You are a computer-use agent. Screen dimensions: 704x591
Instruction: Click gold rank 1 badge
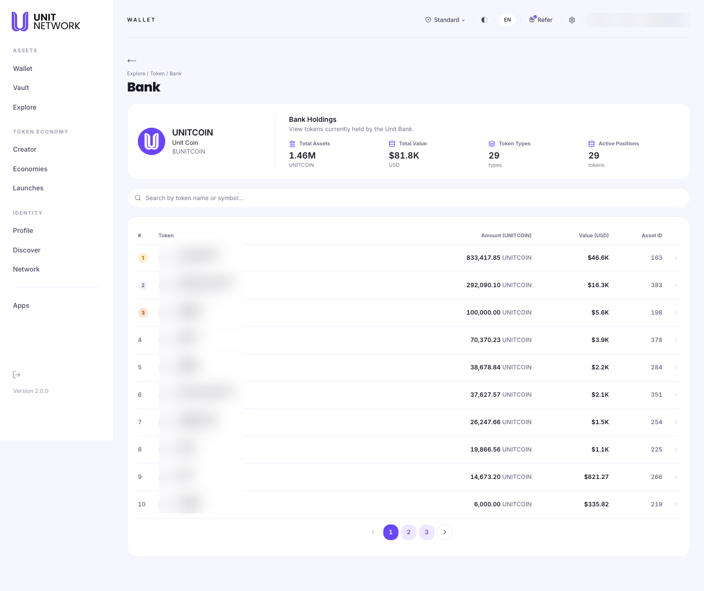click(143, 258)
